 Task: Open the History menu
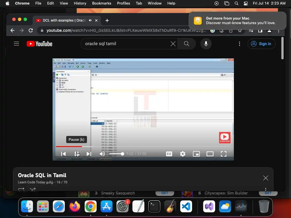click(x=80, y=3)
